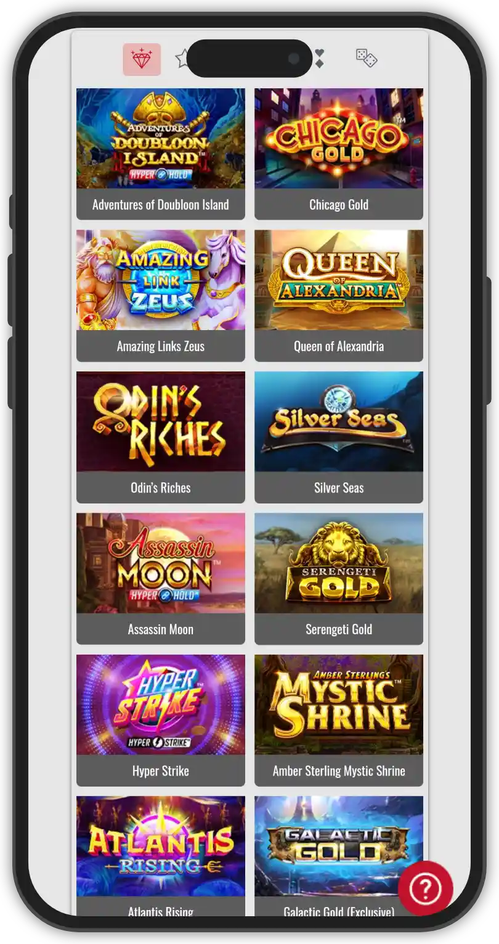Click the Chicago Gold title label

point(339,205)
